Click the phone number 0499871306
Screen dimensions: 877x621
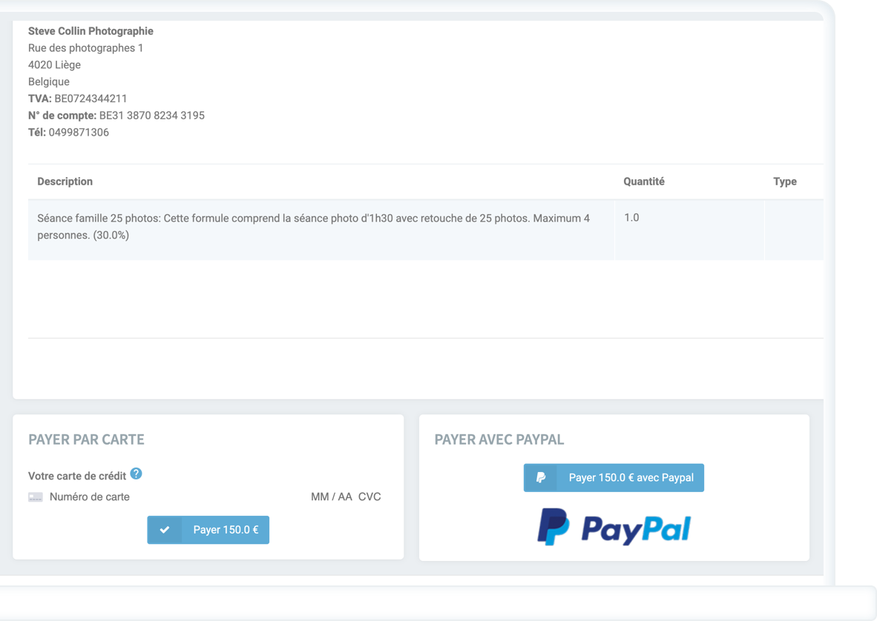coord(79,133)
